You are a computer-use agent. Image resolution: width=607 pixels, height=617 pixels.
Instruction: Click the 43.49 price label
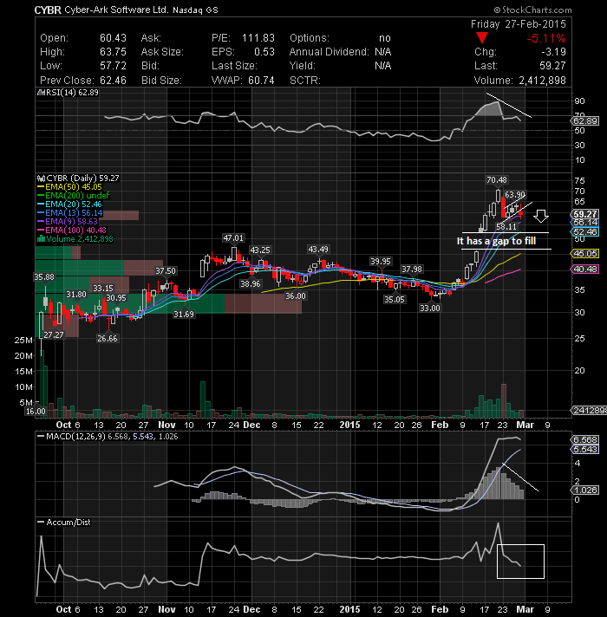click(x=318, y=249)
